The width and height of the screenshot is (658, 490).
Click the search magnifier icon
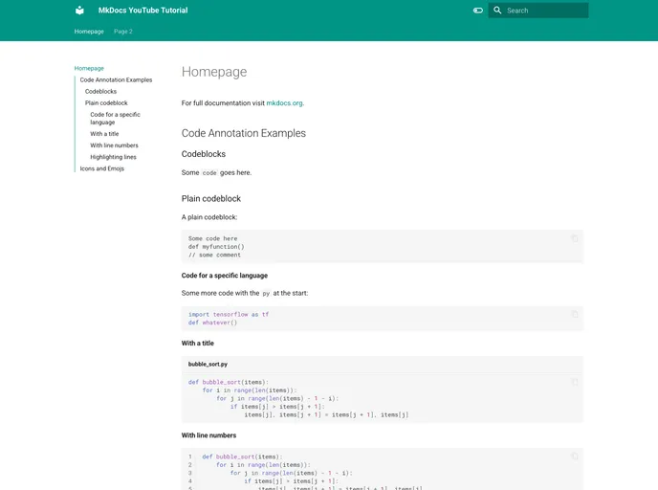coord(497,11)
